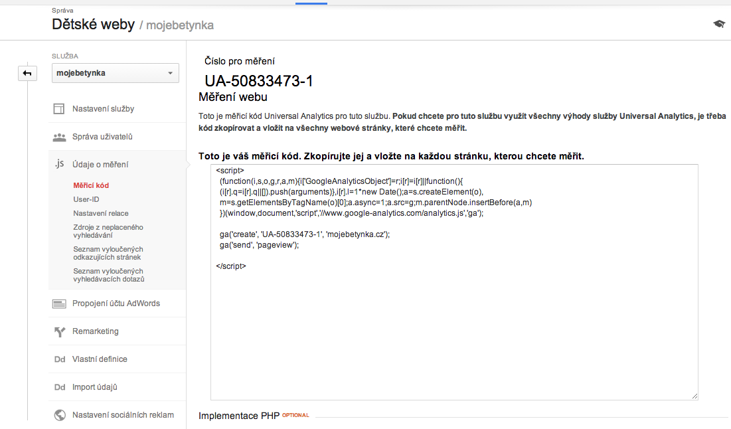Click the Dd icon beside Vlastní definice

point(60,359)
